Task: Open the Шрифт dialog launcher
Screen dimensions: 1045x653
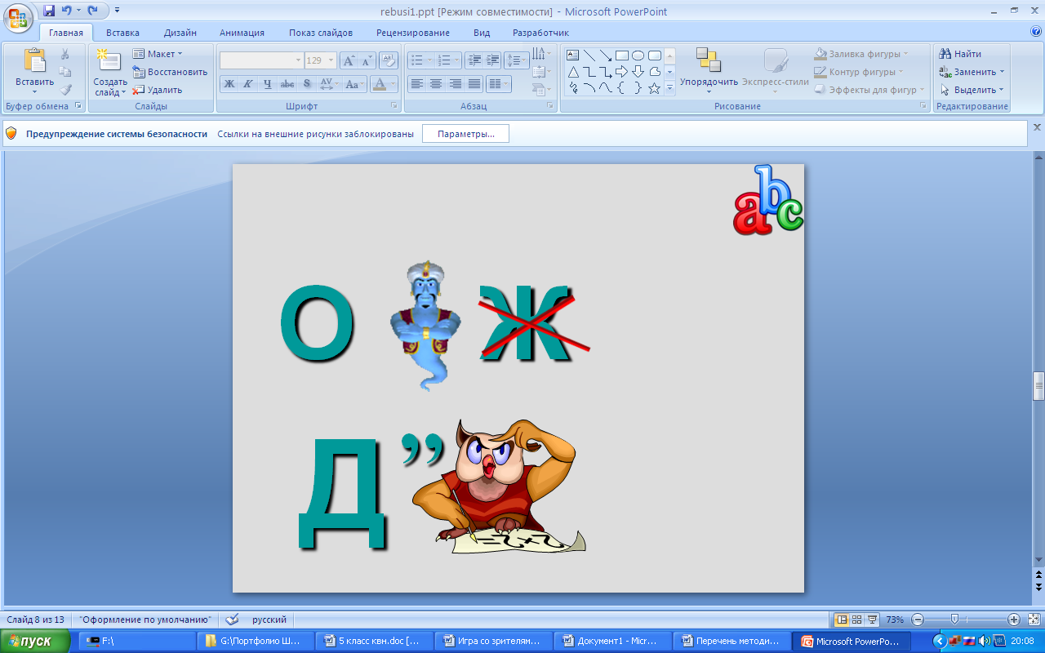Action: click(394, 106)
